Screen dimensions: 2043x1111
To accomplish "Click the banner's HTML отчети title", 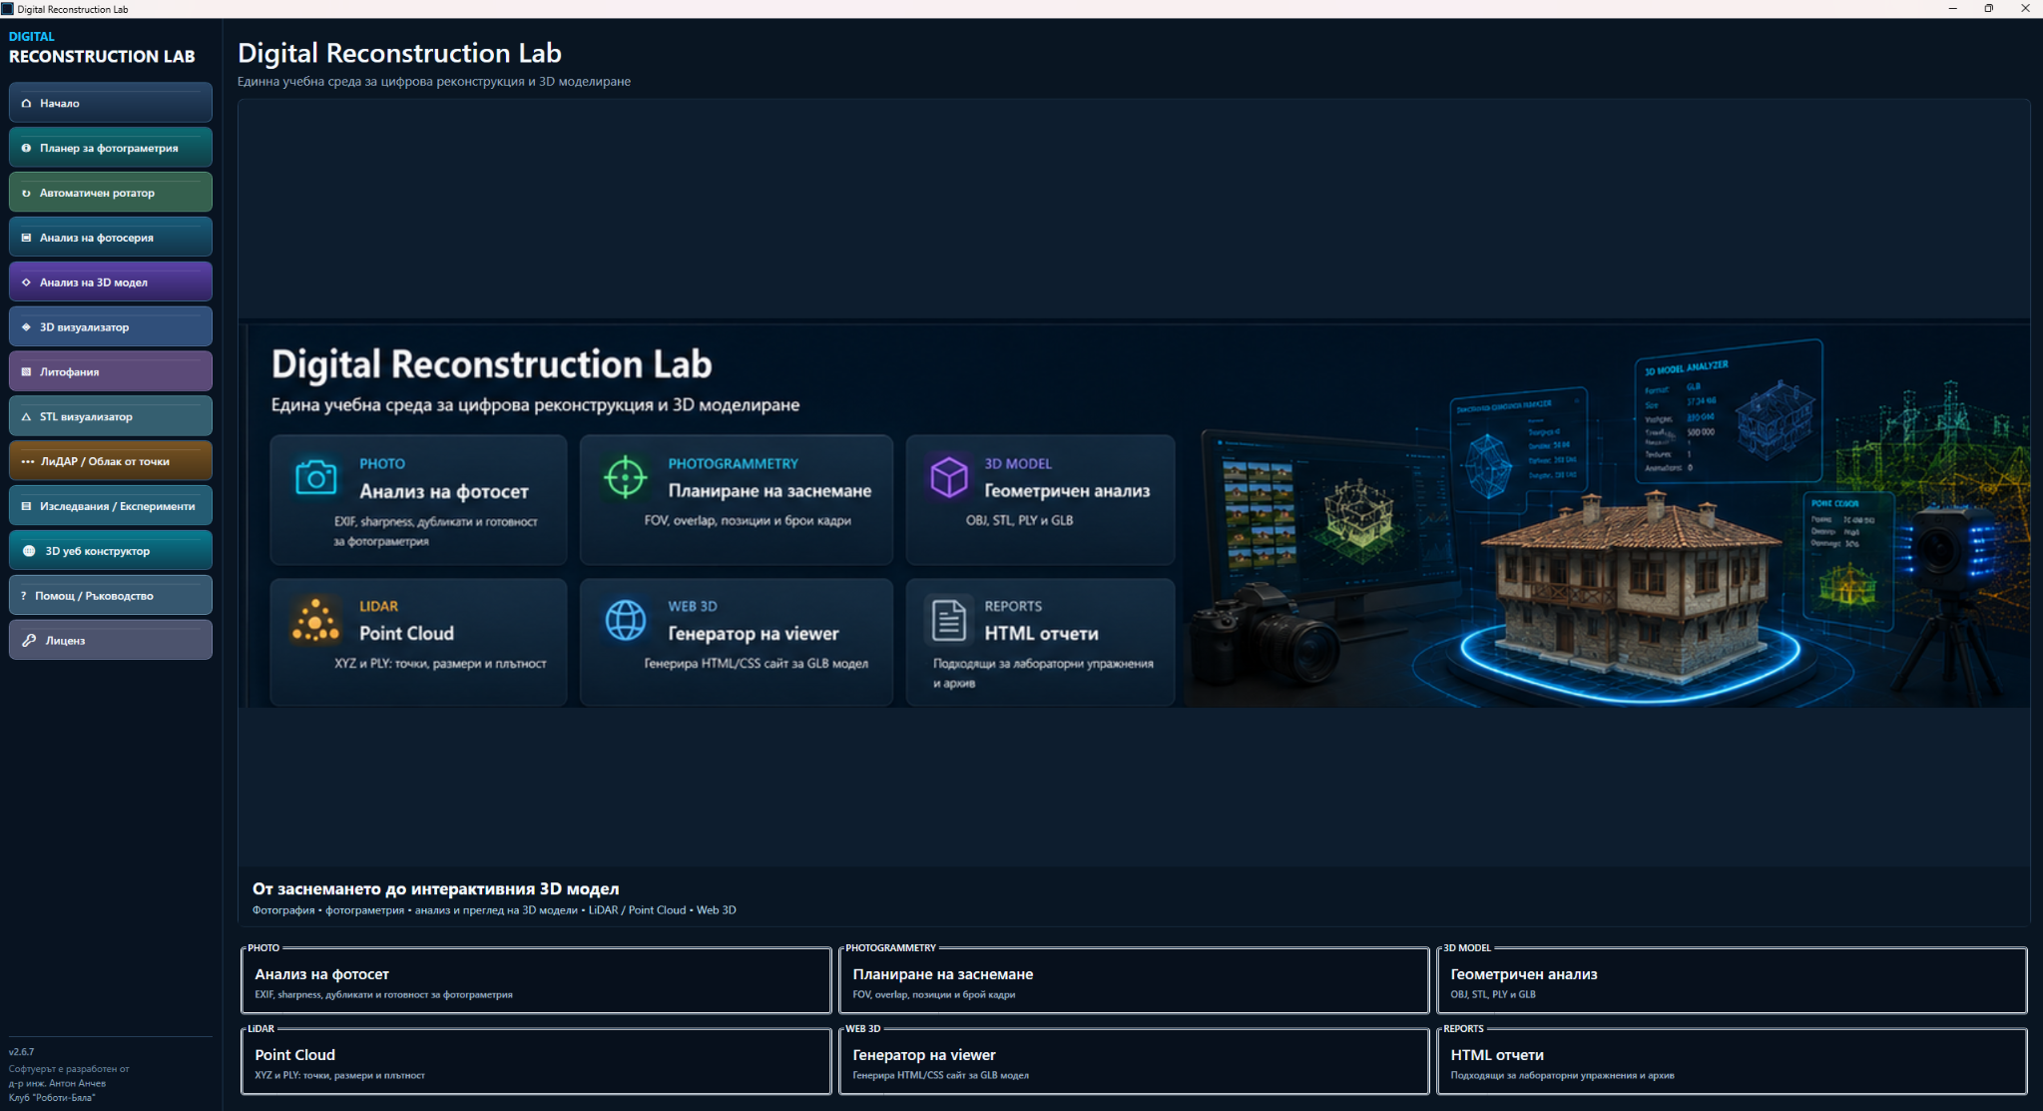I will pyautogui.click(x=1041, y=634).
